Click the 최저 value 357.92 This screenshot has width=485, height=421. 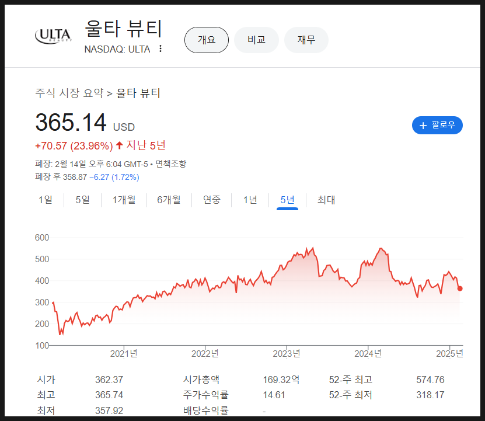point(109,410)
